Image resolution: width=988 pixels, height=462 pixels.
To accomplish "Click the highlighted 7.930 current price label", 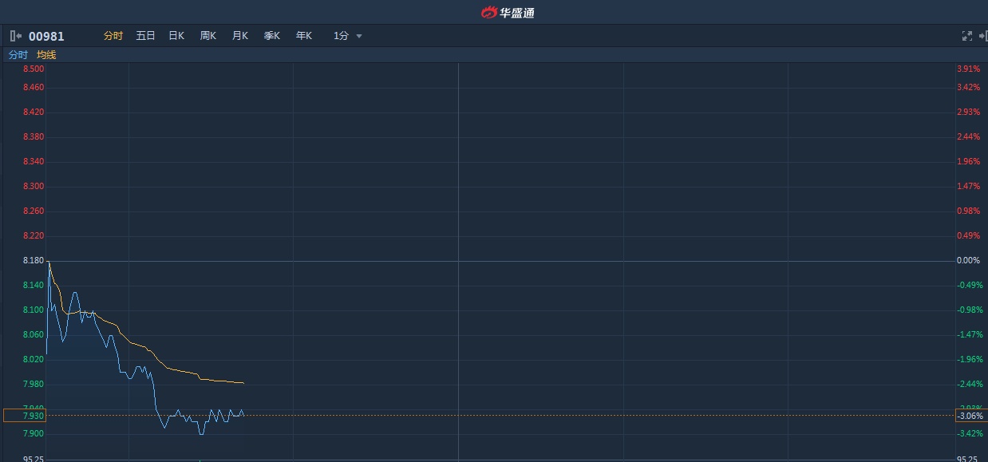I will click(x=25, y=416).
